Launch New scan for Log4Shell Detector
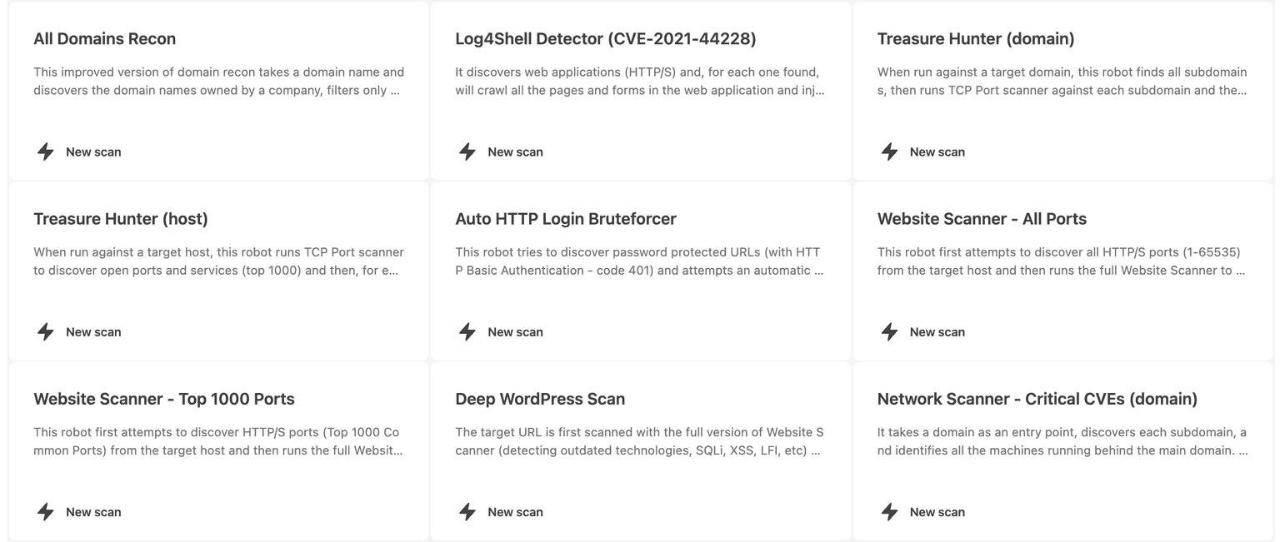This screenshot has width=1280, height=542. click(x=515, y=152)
